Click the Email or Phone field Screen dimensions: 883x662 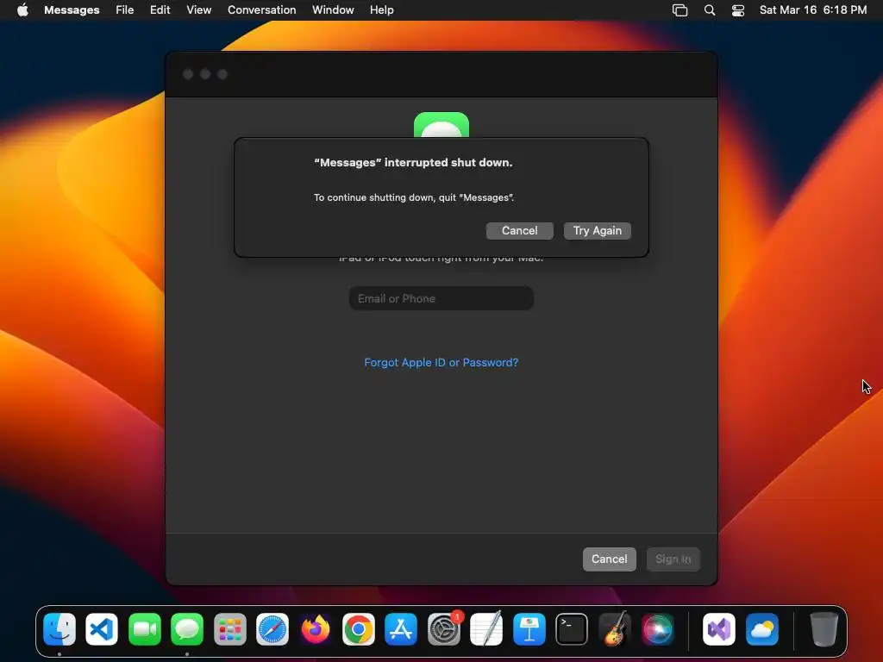pos(441,298)
